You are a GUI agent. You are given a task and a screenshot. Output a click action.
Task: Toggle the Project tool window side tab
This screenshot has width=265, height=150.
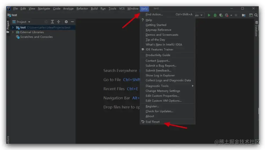tap(8, 27)
